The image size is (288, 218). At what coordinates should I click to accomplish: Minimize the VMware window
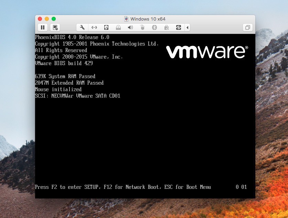pos(47,19)
